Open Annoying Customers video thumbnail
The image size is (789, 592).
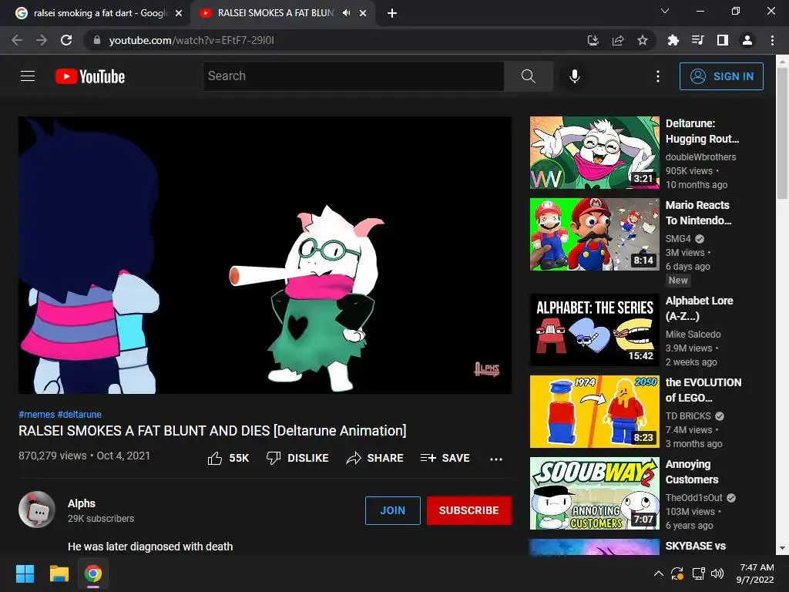point(594,493)
